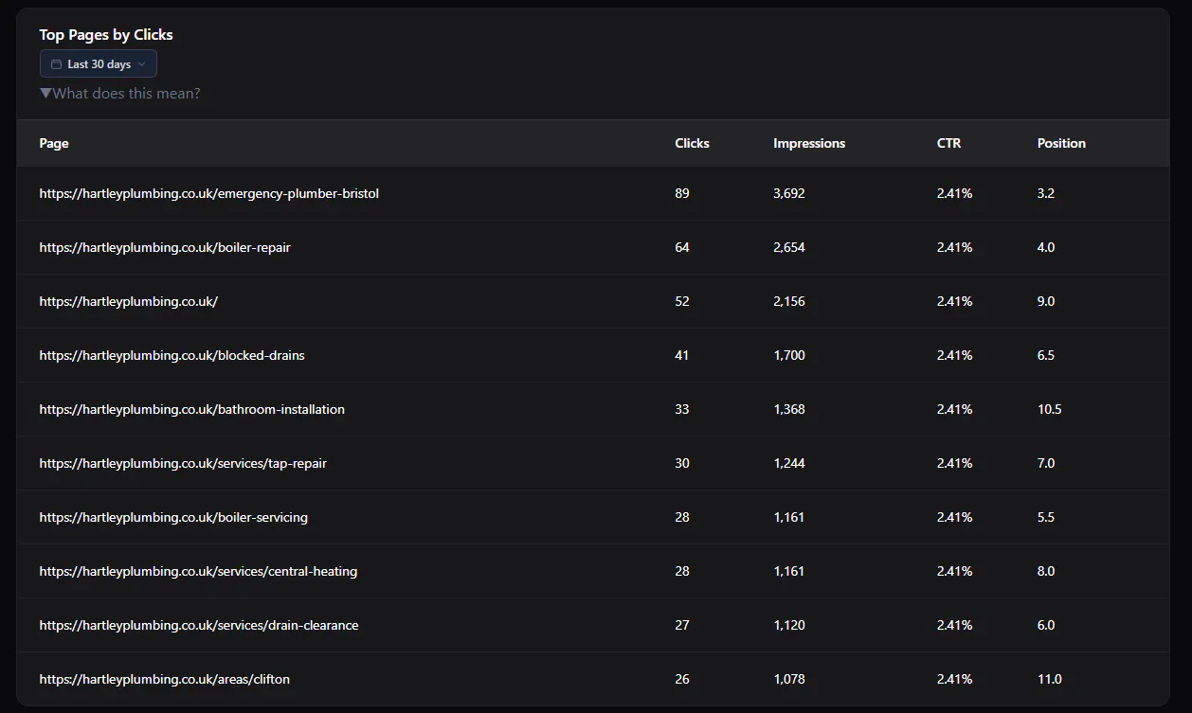1192x713 pixels.
Task: Select the Impressions column header
Action: [809, 143]
